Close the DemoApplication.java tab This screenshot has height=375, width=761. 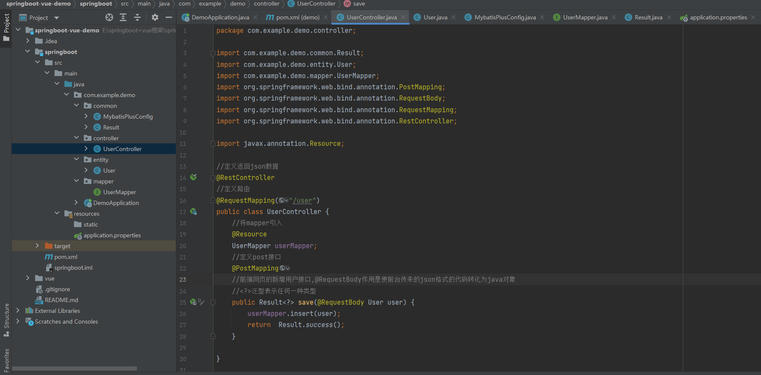(255, 17)
